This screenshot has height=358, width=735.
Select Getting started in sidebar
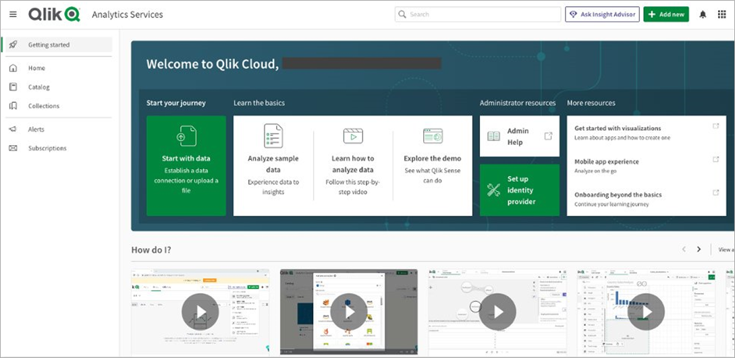tap(57, 44)
